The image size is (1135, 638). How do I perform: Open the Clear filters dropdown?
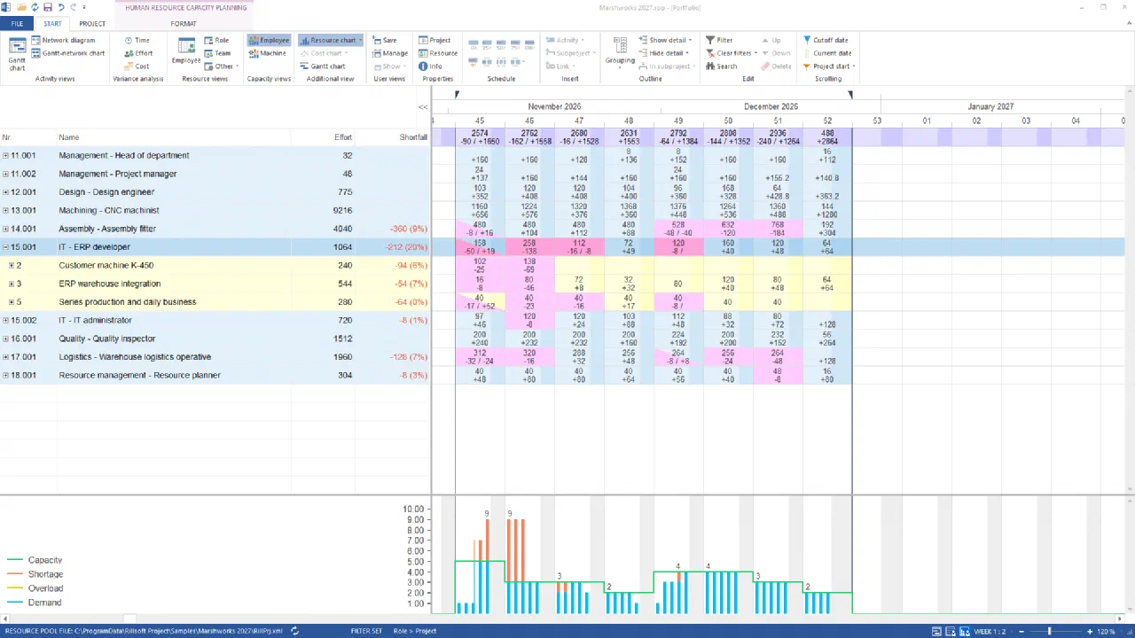click(732, 53)
